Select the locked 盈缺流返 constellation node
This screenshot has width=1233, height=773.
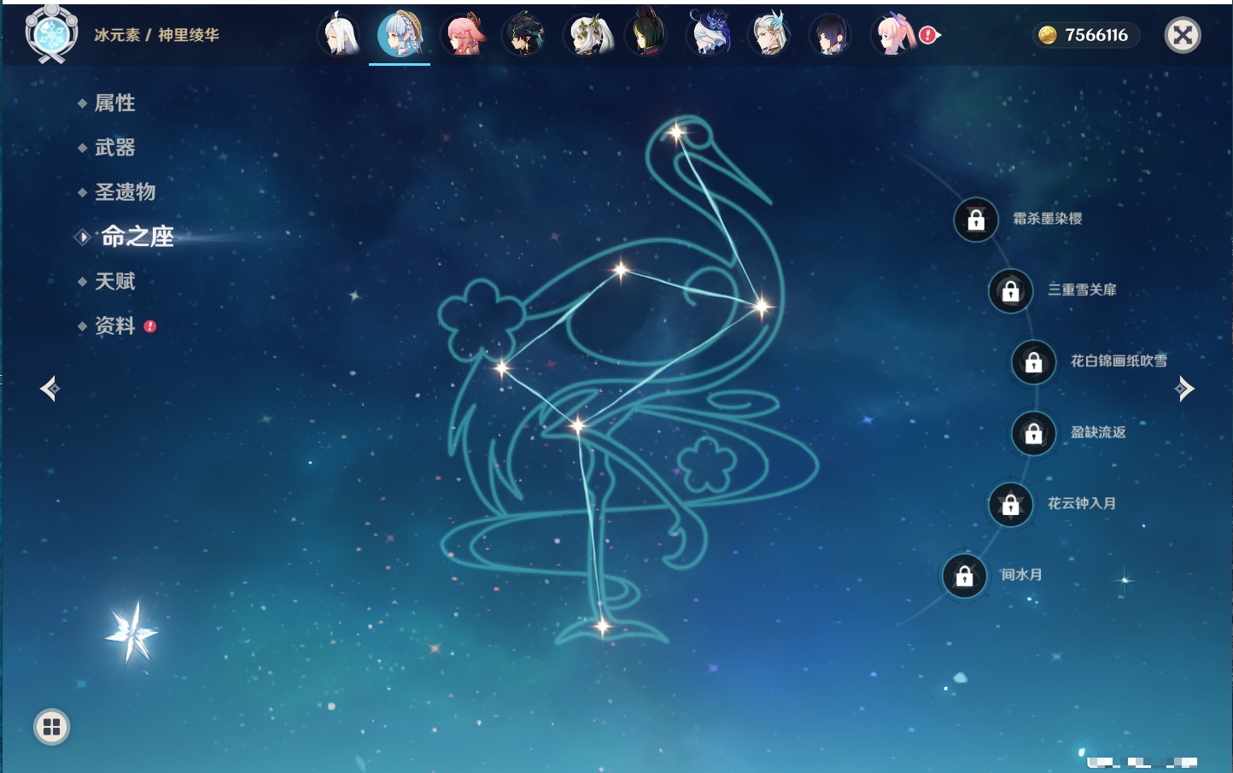1033,433
